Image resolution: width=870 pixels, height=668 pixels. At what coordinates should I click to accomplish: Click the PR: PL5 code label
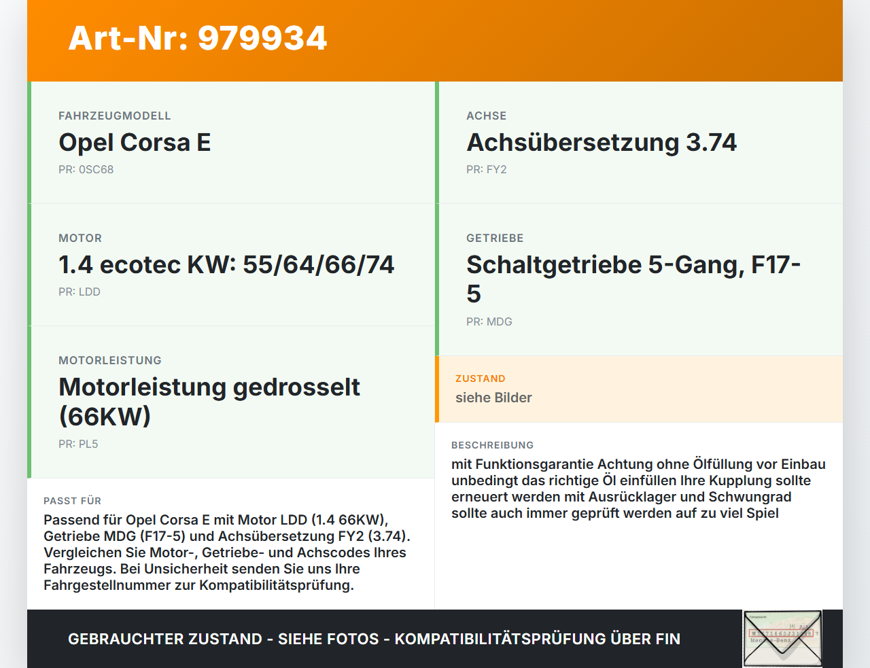pos(78,444)
